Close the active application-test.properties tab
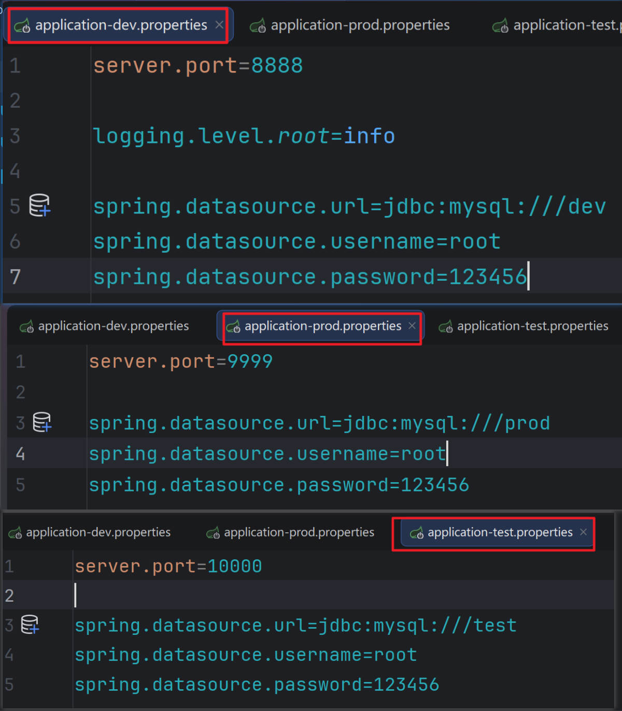 pyautogui.click(x=583, y=532)
